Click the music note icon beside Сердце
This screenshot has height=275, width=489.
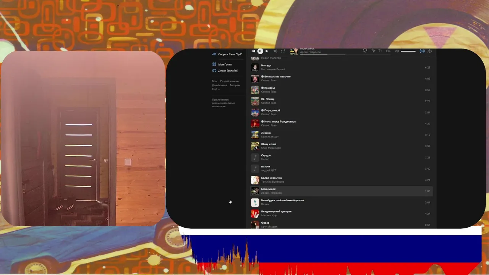255,157
